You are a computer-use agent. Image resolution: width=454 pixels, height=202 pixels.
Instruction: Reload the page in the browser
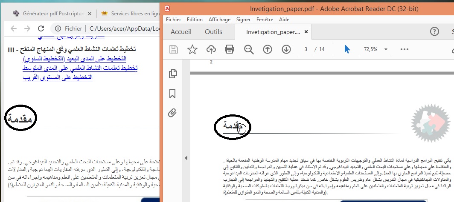click(x=41, y=28)
